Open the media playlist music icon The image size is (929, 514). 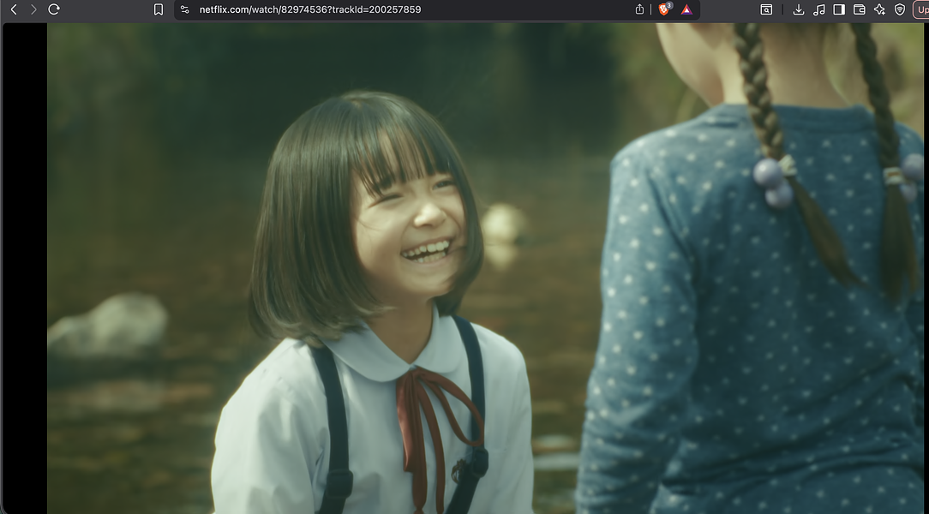point(818,9)
